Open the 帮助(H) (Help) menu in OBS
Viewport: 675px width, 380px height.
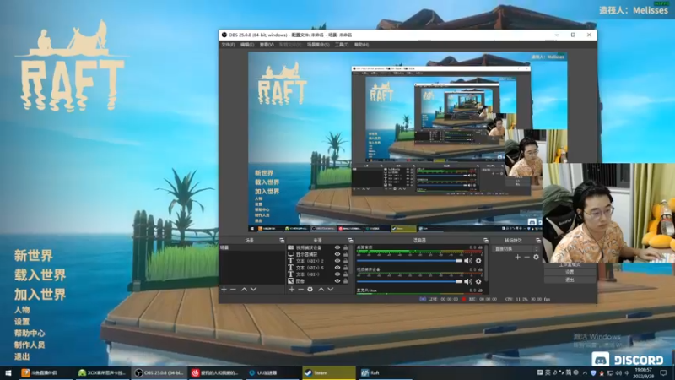tap(362, 45)
